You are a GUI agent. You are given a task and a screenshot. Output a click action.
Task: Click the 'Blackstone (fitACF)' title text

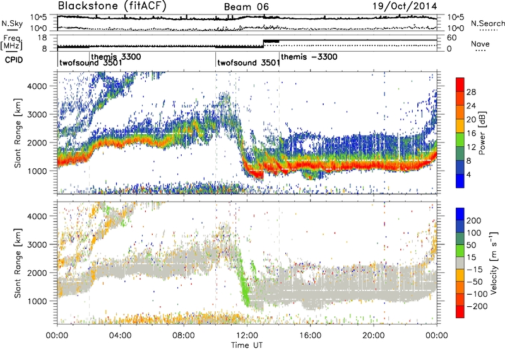pos(112,6)
